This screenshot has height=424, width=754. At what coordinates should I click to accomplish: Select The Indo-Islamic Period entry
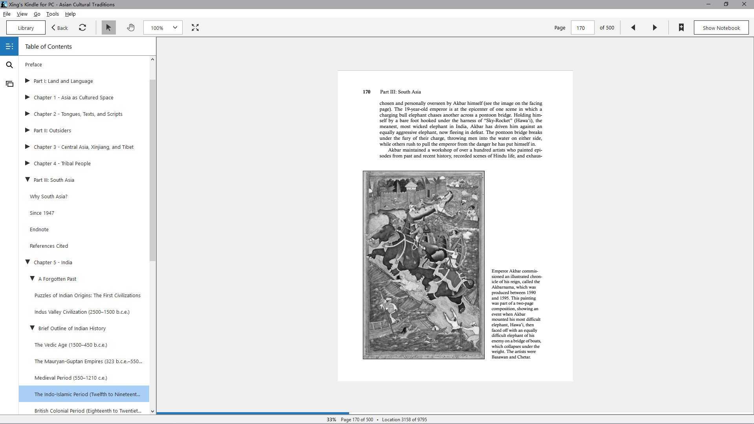tap(84, 394)
